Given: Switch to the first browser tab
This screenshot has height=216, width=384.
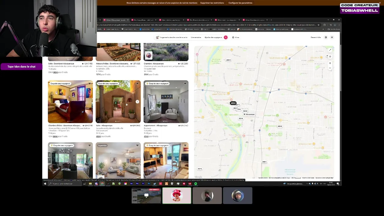Looking at the screenshot, I should tap(116, 20).
